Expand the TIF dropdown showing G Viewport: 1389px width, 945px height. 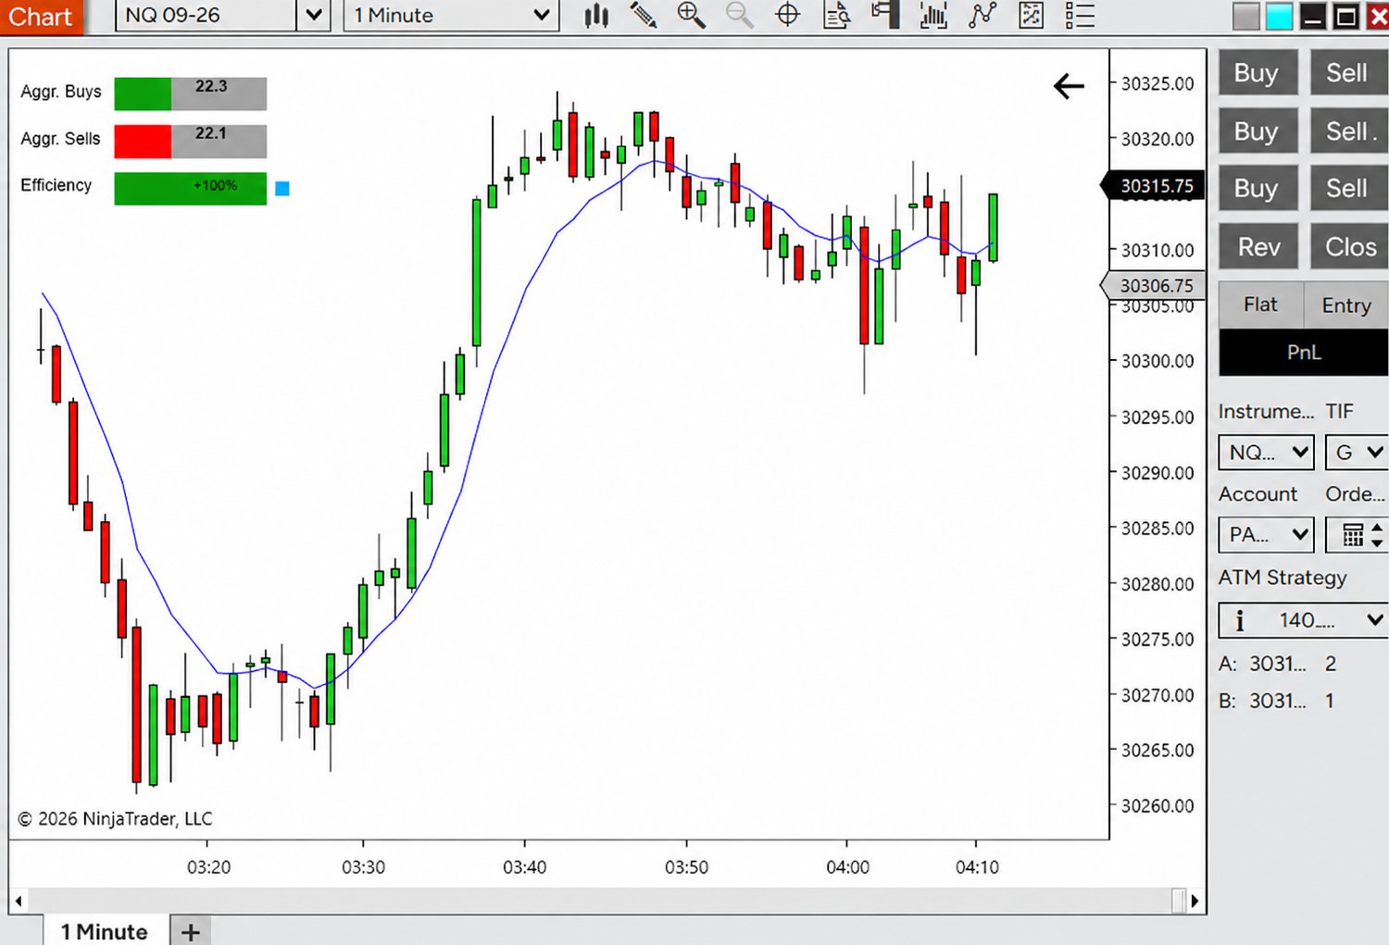(1357, 452)
